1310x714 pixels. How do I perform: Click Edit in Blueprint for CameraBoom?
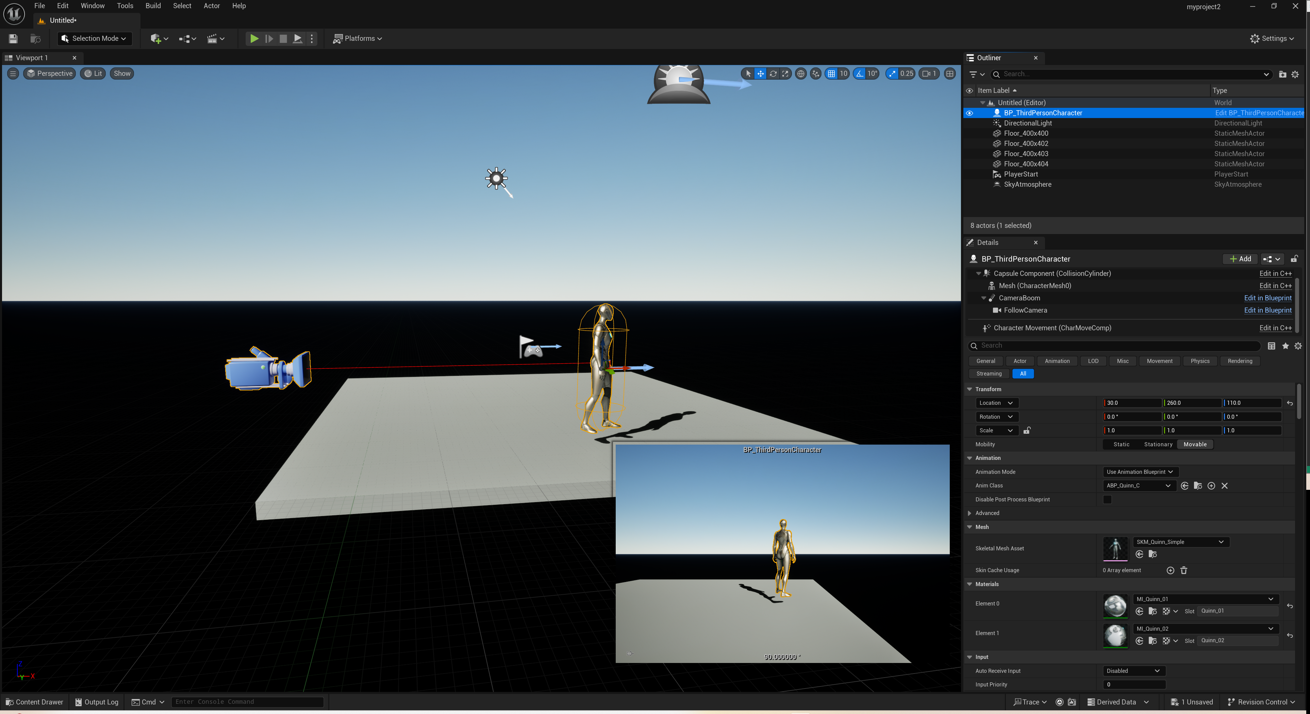(1267, 298)
